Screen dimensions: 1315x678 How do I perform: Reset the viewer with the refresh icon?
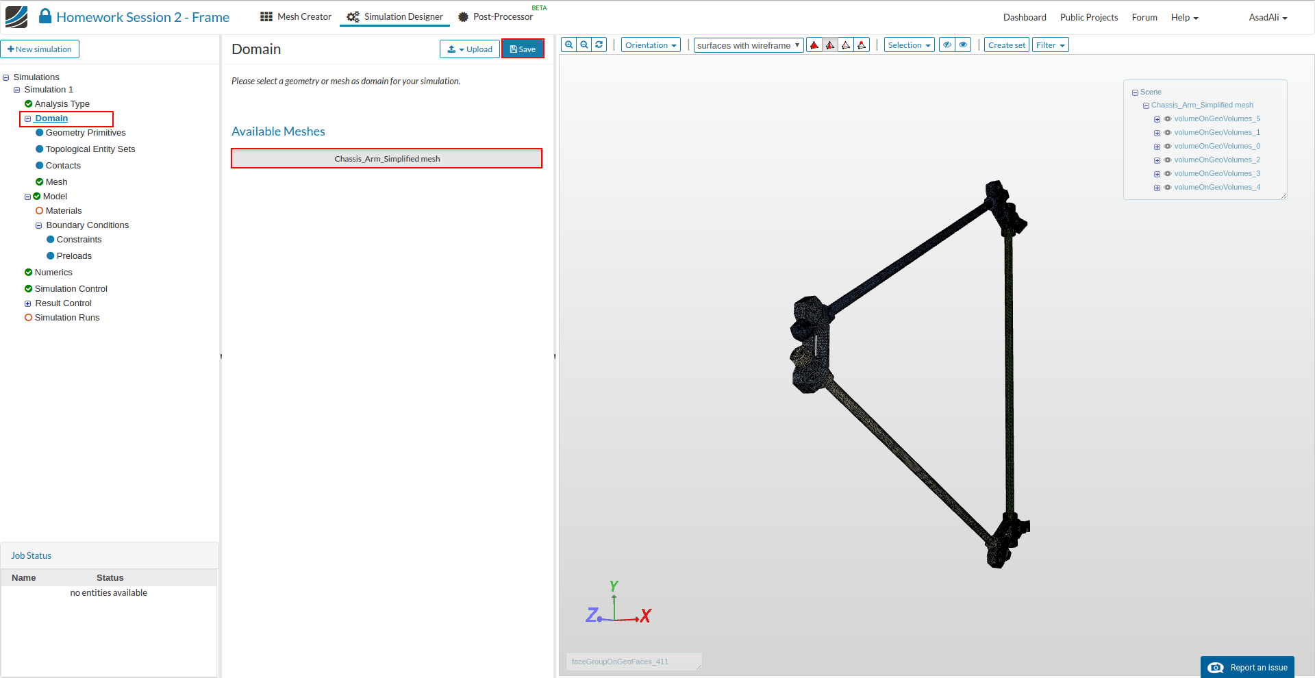(599, 45)
